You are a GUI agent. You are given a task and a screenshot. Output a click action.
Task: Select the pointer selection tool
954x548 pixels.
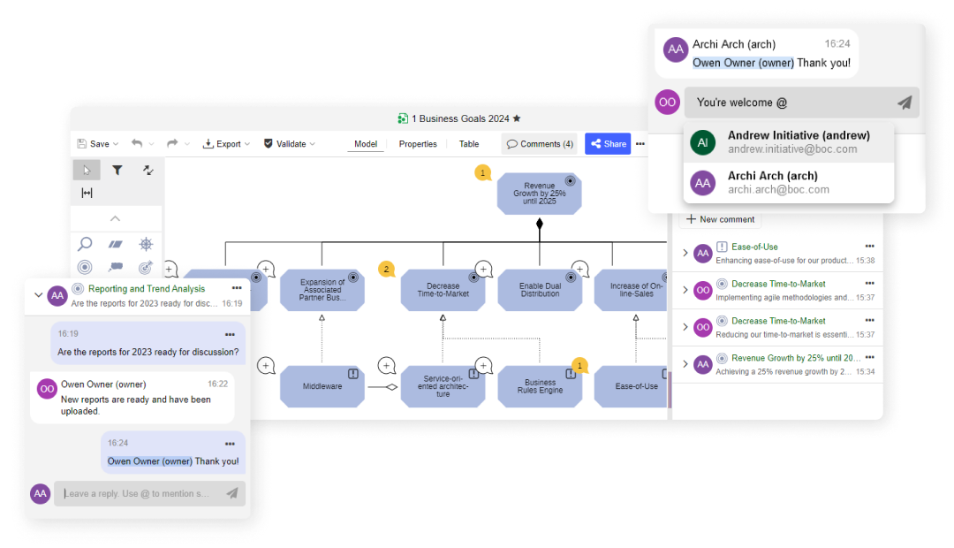point(87,171)
